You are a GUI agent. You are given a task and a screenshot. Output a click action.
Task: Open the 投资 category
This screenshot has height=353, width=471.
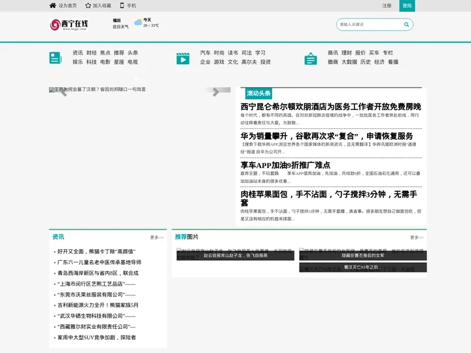tap(266, 62)
